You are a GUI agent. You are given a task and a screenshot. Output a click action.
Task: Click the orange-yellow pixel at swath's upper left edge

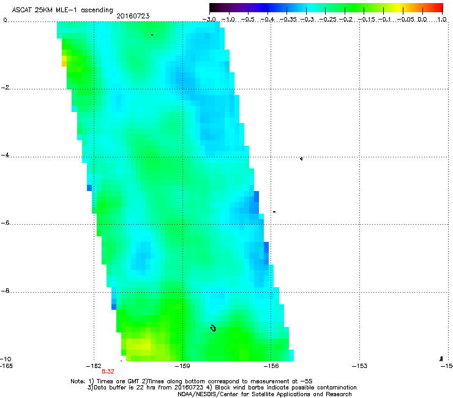pos(64,61)
